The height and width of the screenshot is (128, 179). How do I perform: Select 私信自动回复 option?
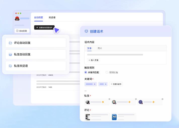coord(36,54)
